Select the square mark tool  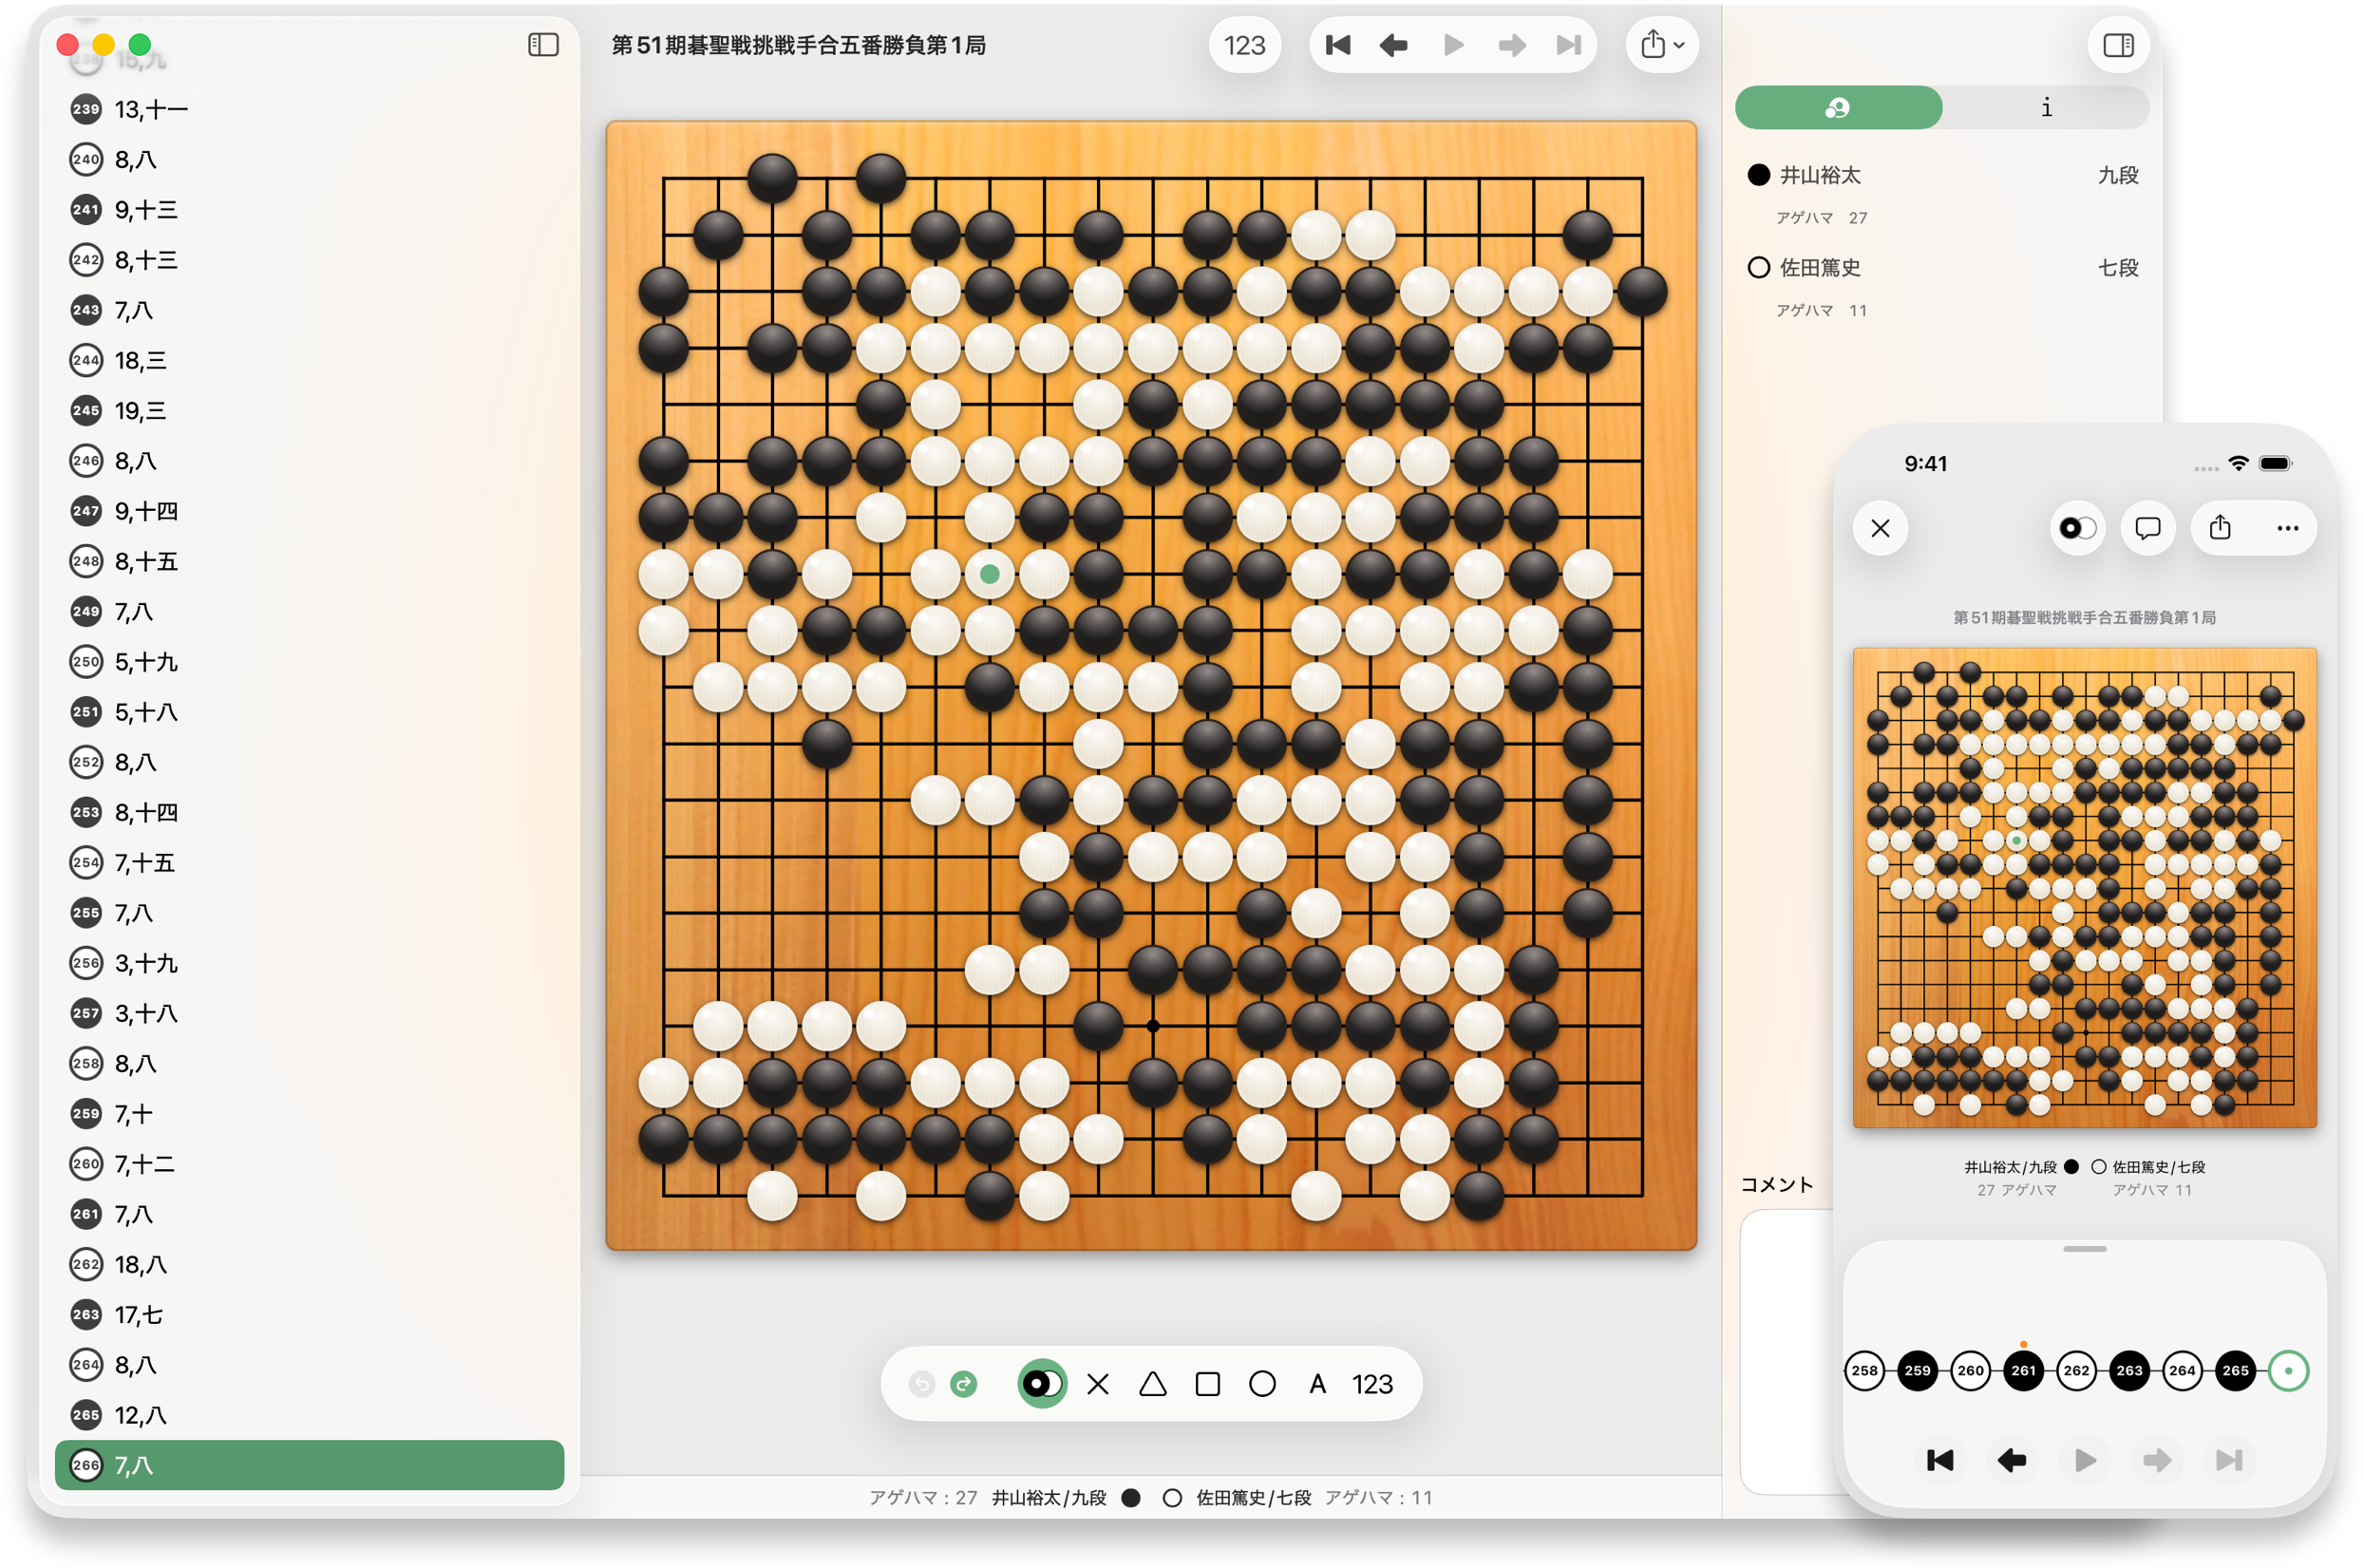(x=1208, y=1384)
